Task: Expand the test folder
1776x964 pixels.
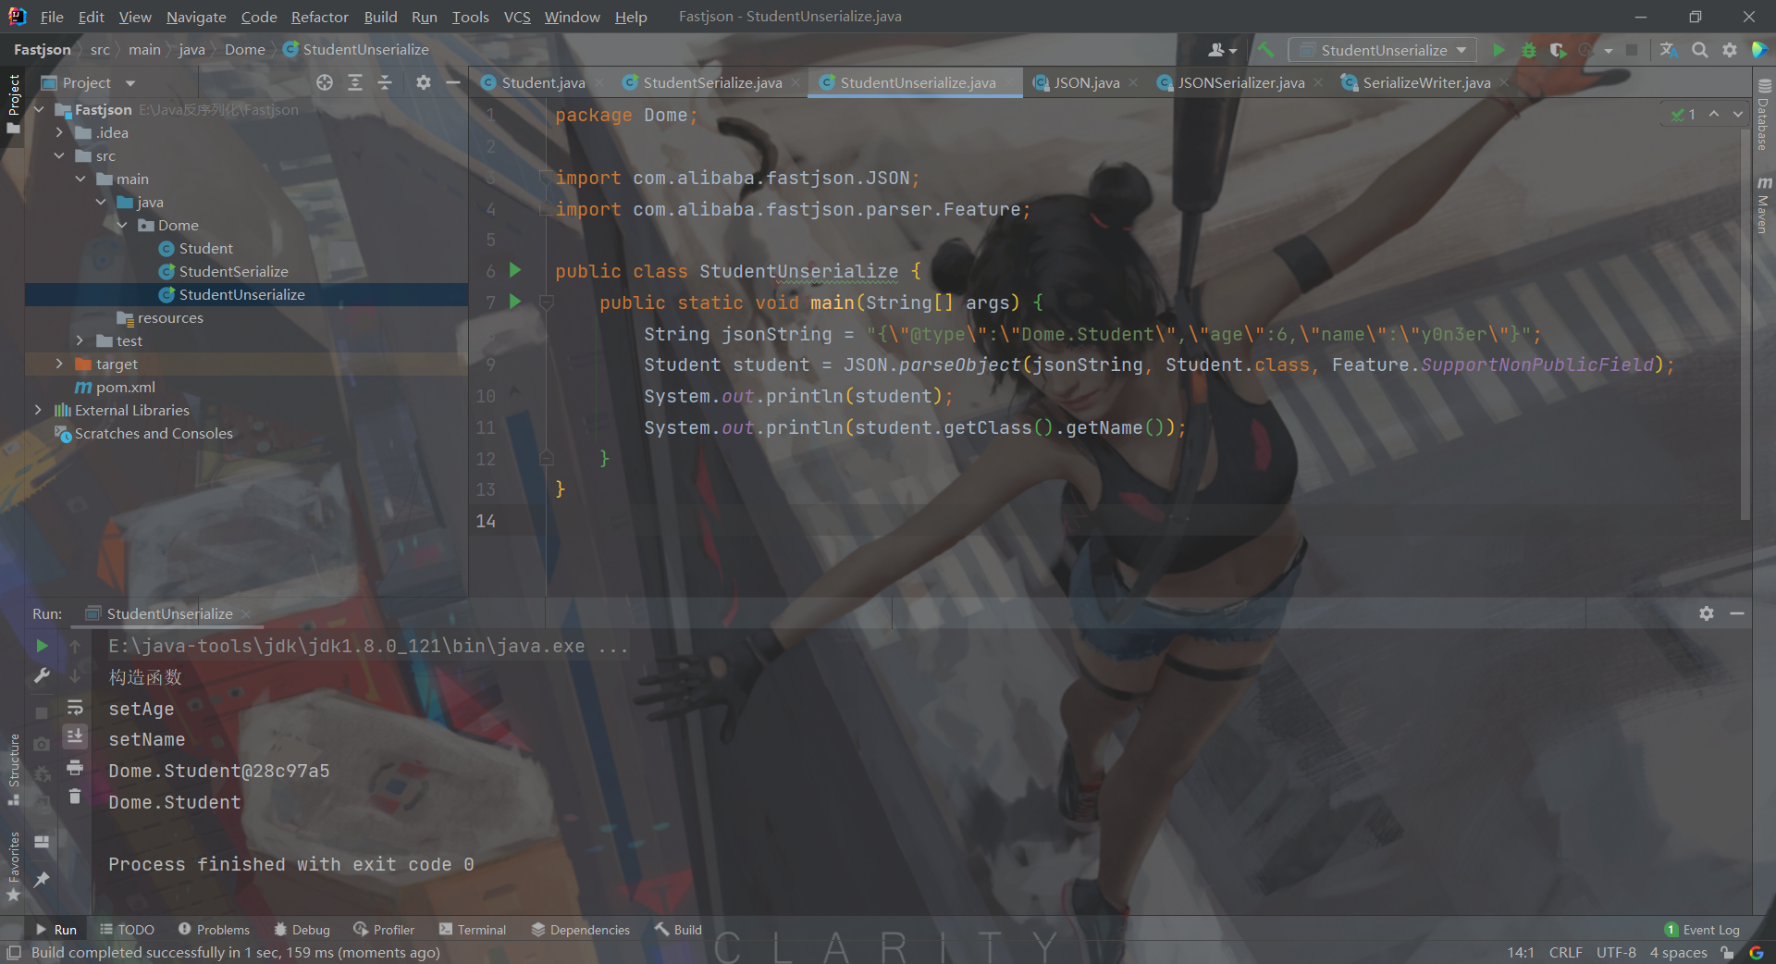Action: tap(80, 340)
